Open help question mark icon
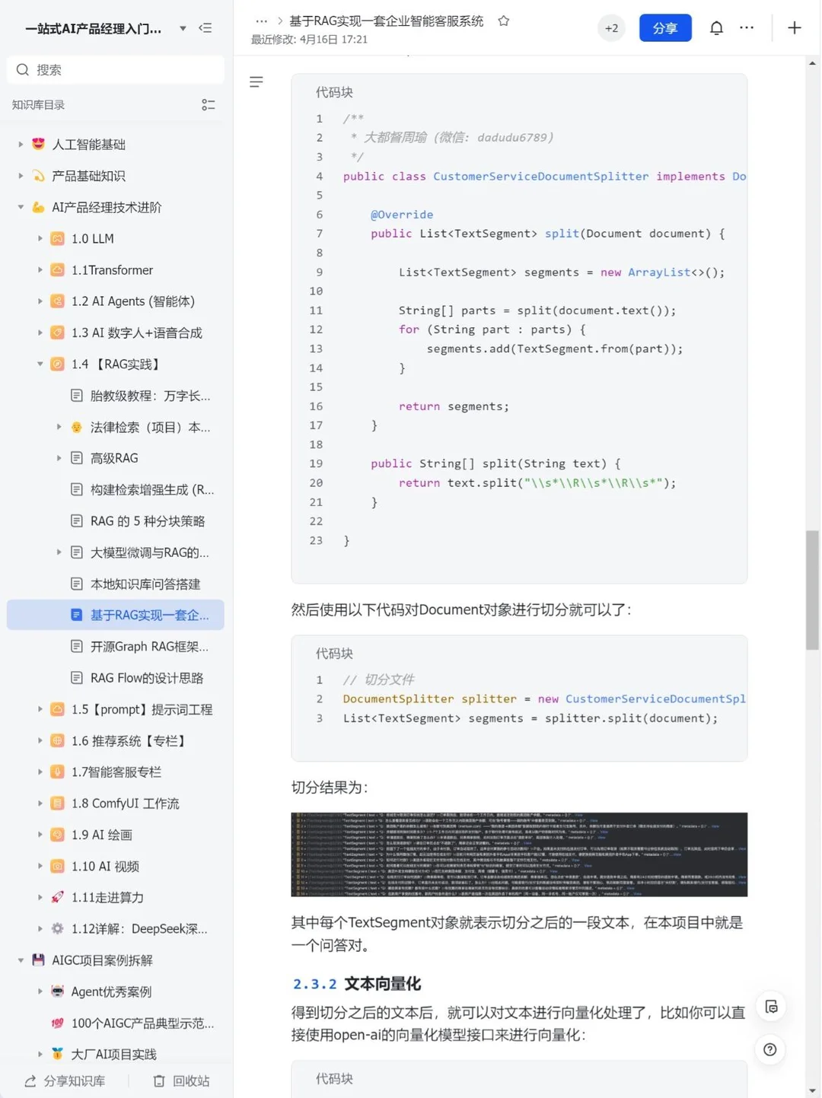Screen dimensions: 822x1098 (x=770, y=1049)
